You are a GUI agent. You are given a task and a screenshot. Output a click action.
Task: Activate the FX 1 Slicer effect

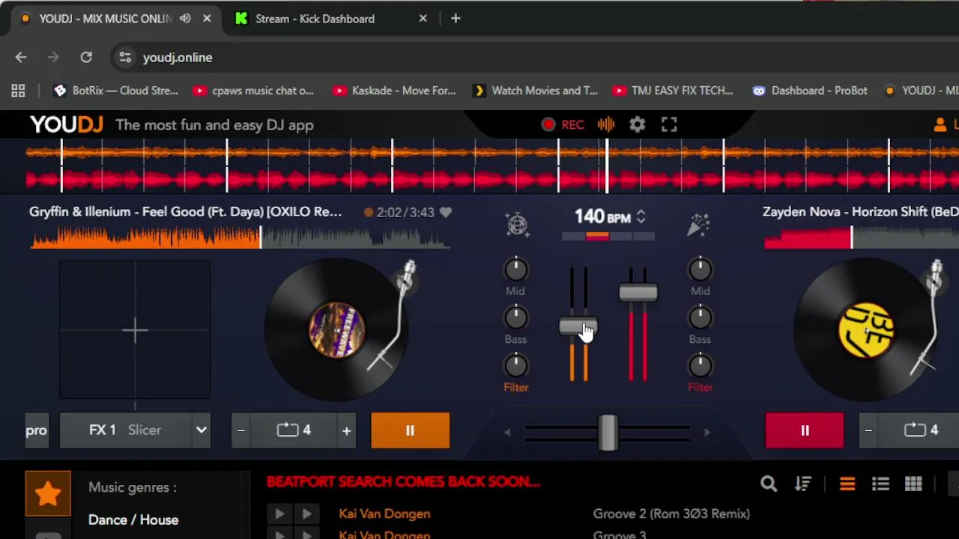pos(124,430)
